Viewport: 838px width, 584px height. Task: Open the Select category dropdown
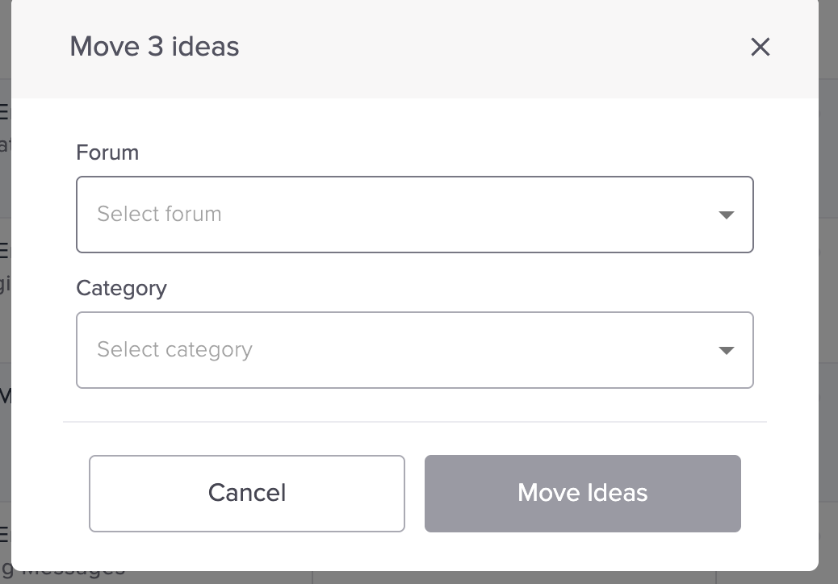click(x=415, y=350)
